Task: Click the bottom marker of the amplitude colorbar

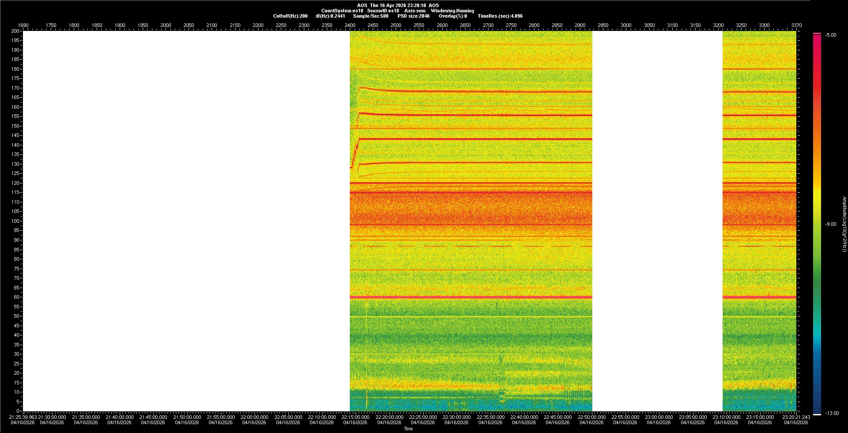Action: [817, 414]
